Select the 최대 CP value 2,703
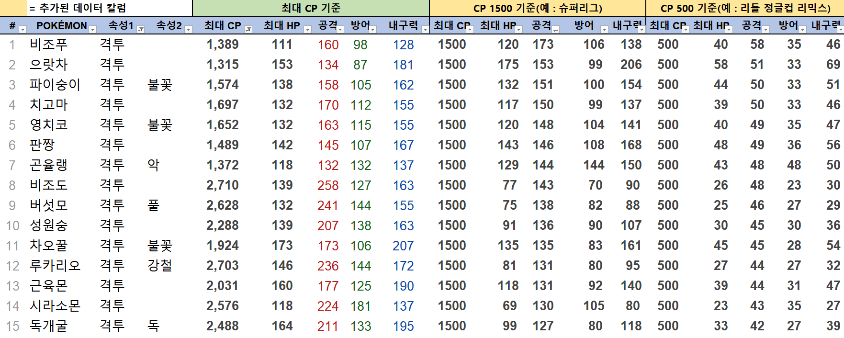 click(223, 266)
